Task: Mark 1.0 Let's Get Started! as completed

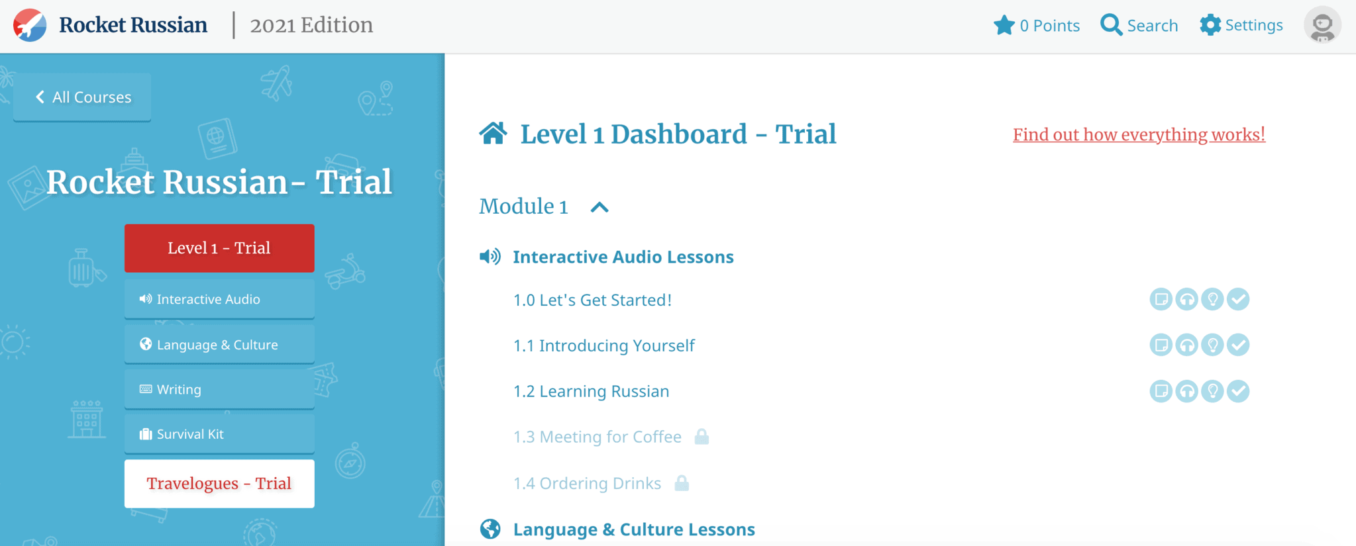Action: pyautogui.click(x=1239, y=299)
